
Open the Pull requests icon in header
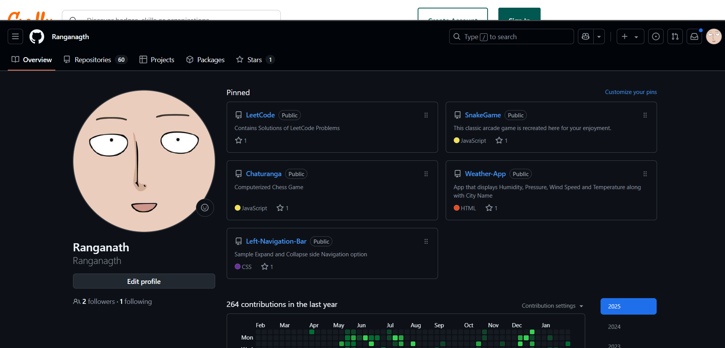pyautogui.click(x=675, y=36)
